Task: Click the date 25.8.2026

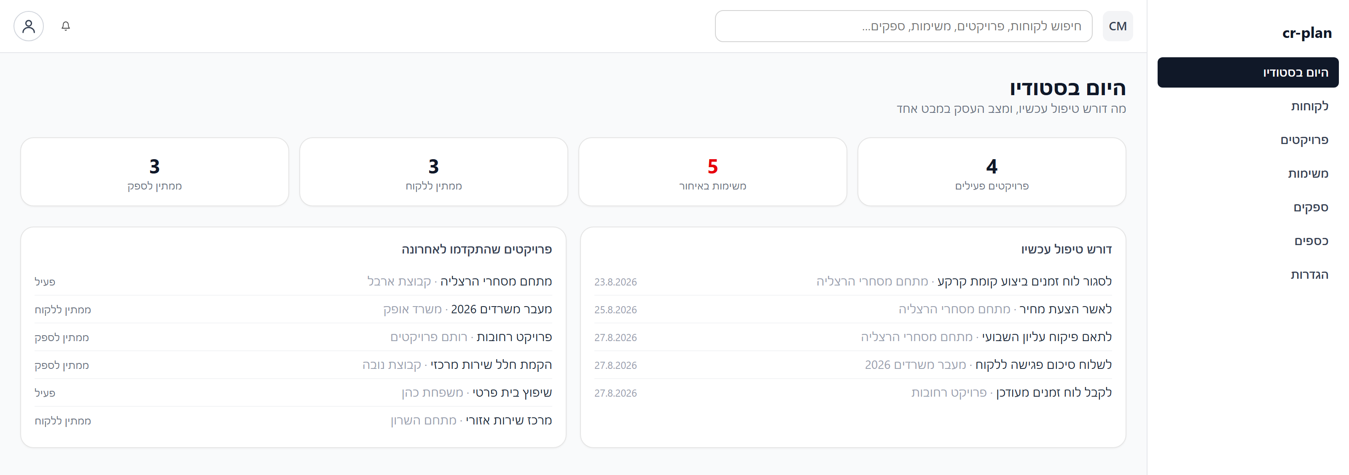Action: [615, 310]
